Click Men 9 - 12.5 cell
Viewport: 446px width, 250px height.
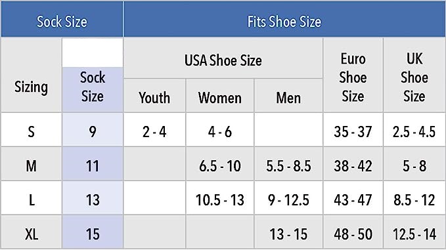[x=288, y=200]
